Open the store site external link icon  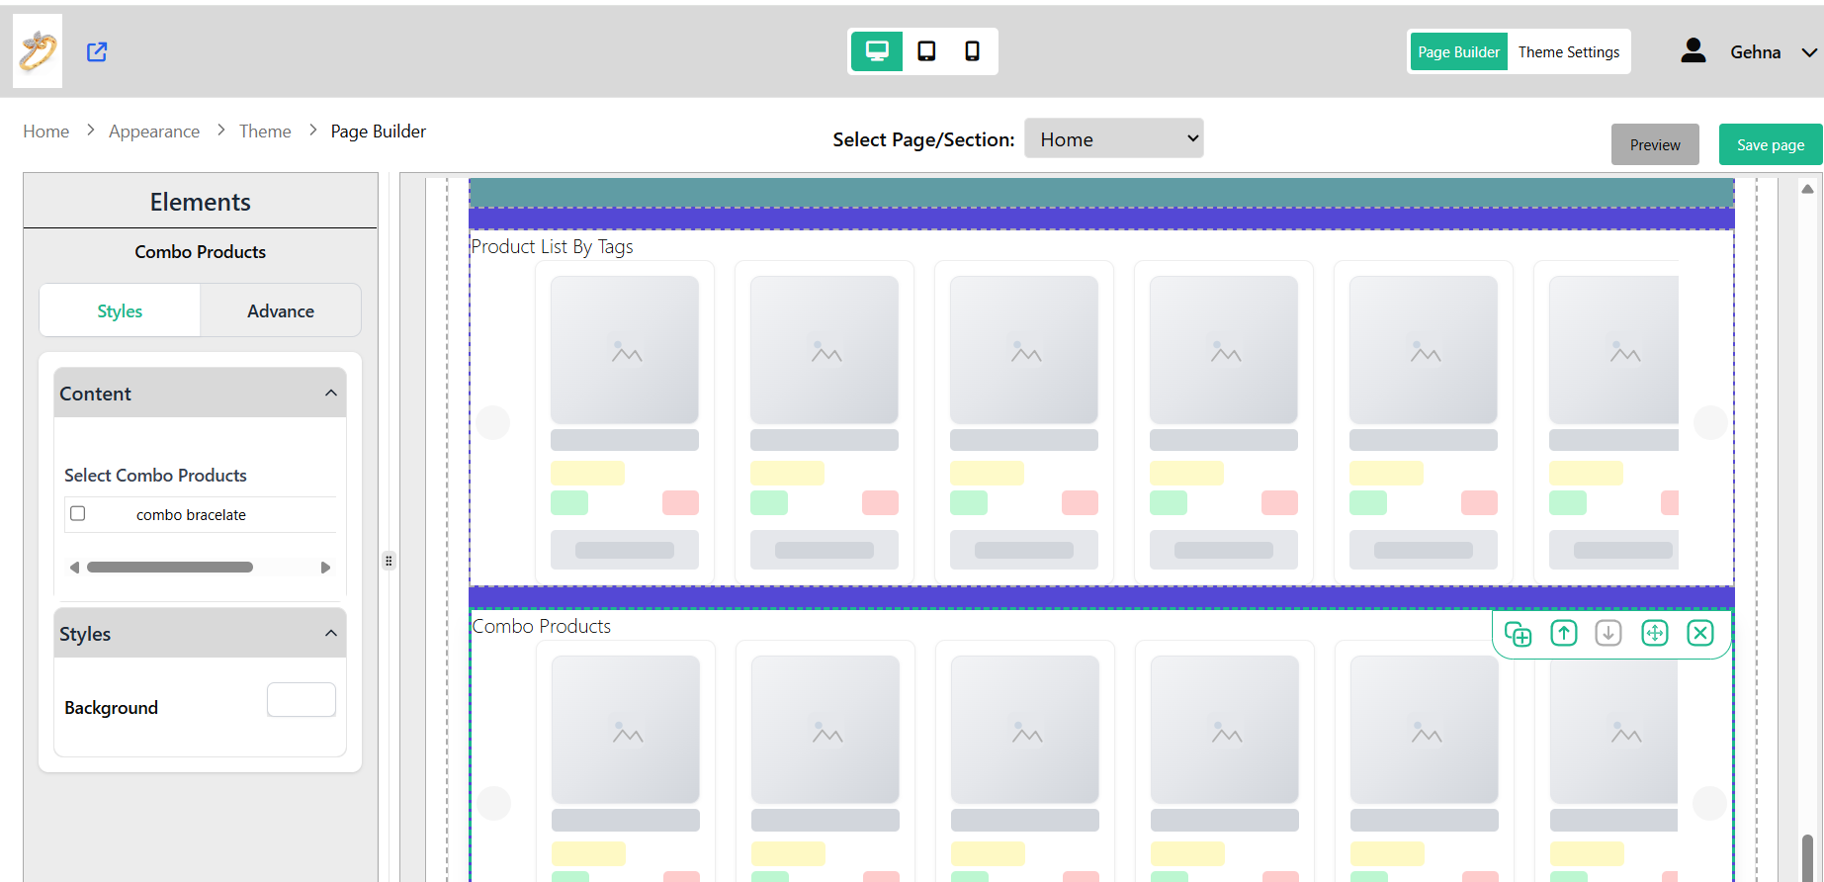click(97, 51)
